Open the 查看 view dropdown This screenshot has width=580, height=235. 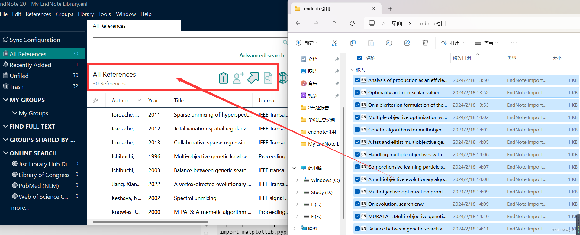pyautogui.click(x=486, y=43)
